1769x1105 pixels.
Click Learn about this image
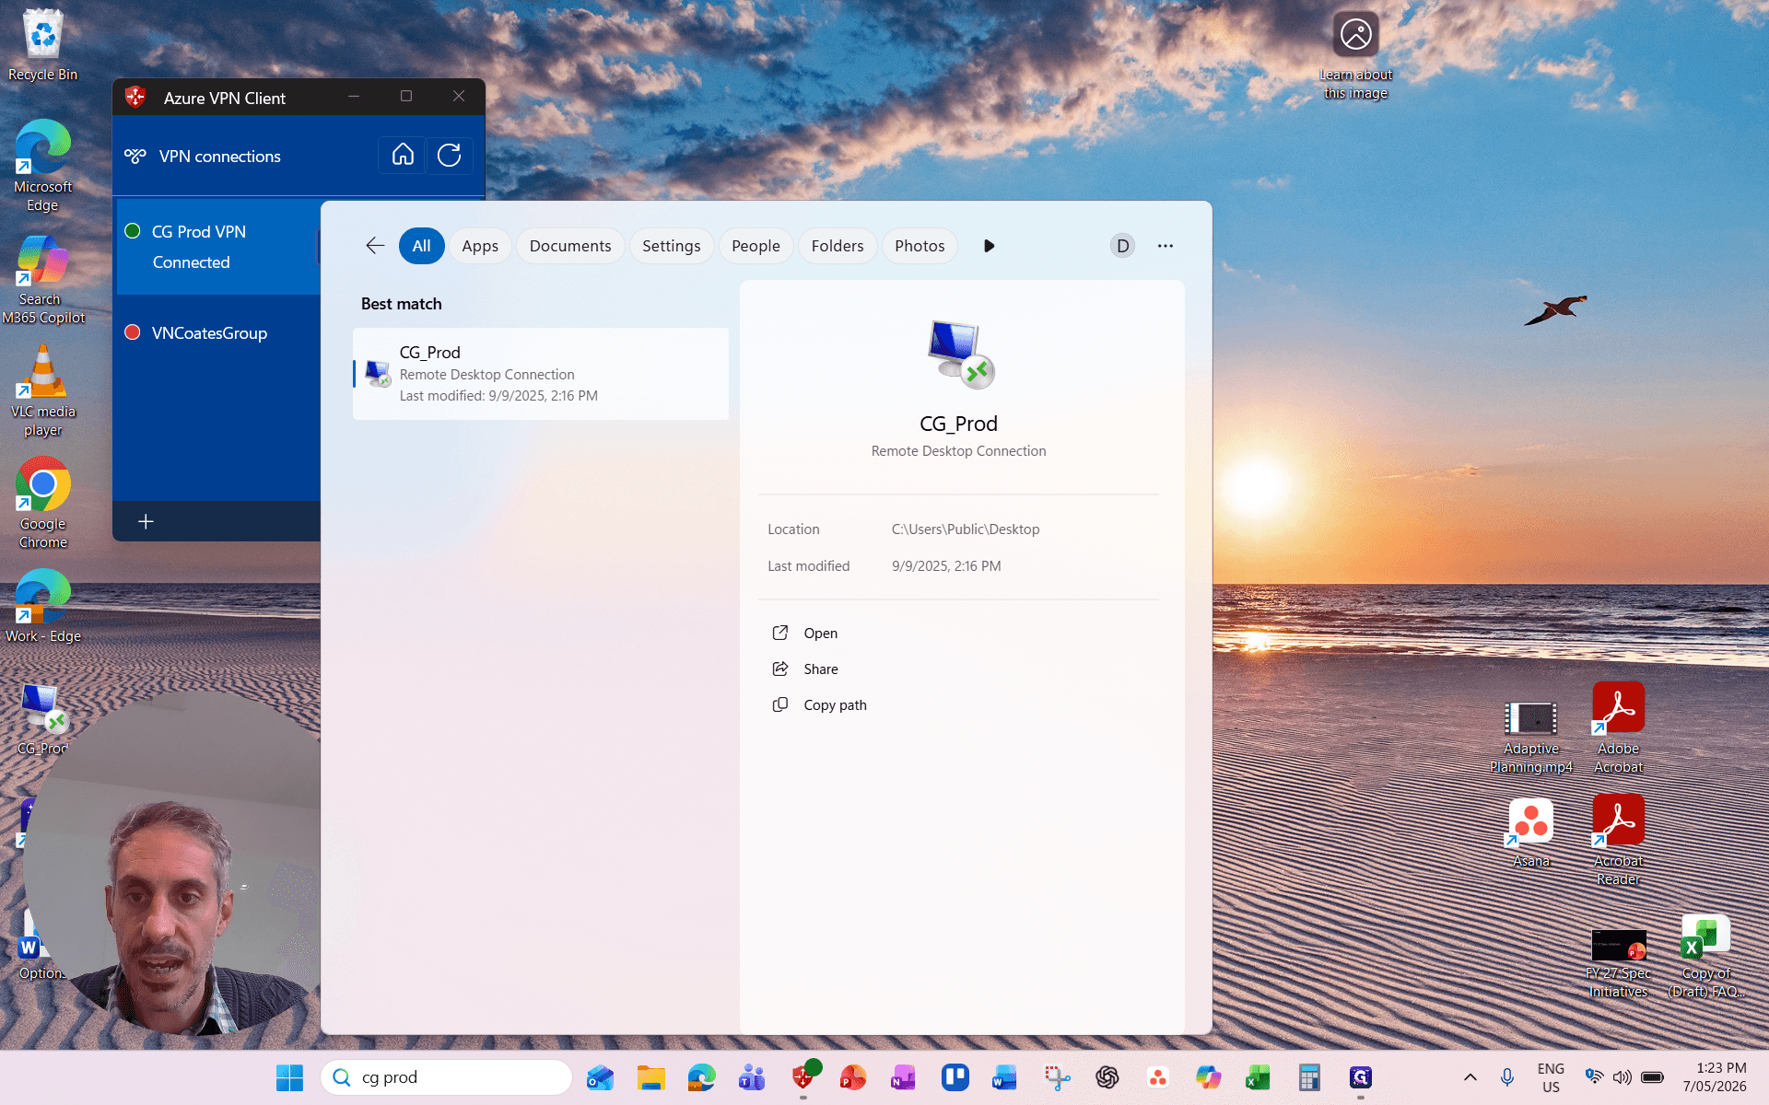(x=1355, y=56)
